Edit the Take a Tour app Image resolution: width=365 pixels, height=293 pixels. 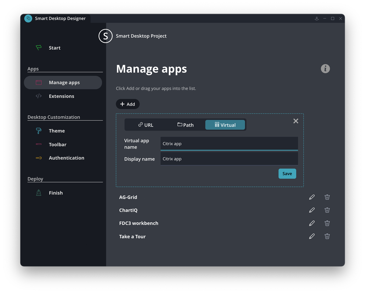coord(312,236)
